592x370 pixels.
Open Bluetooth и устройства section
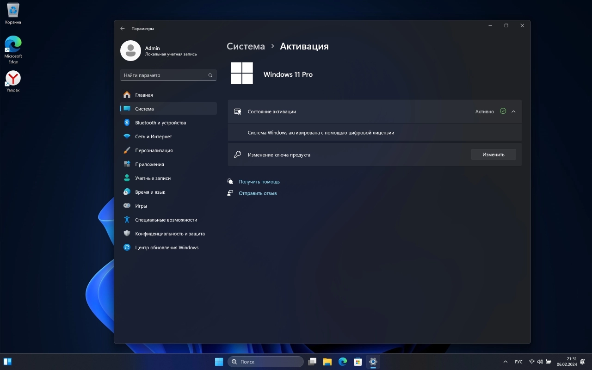(168, 123)
